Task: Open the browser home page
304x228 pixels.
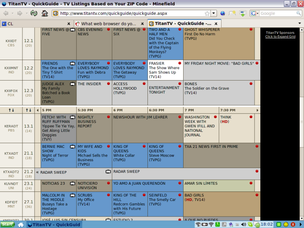Action: click(x=45, y=13)
